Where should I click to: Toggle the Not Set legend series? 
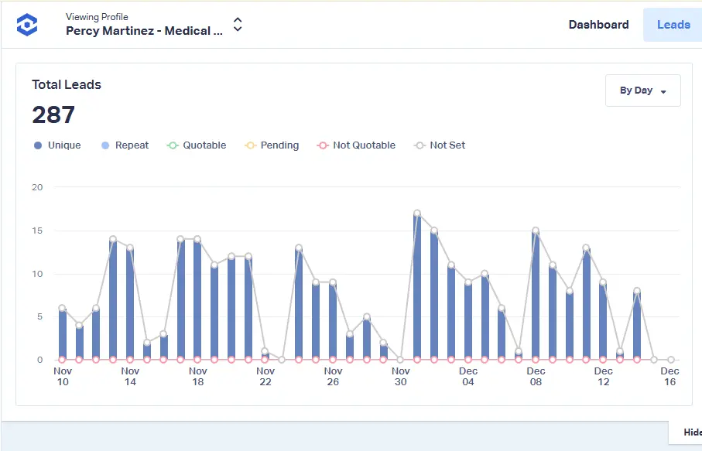coord(447,145)
